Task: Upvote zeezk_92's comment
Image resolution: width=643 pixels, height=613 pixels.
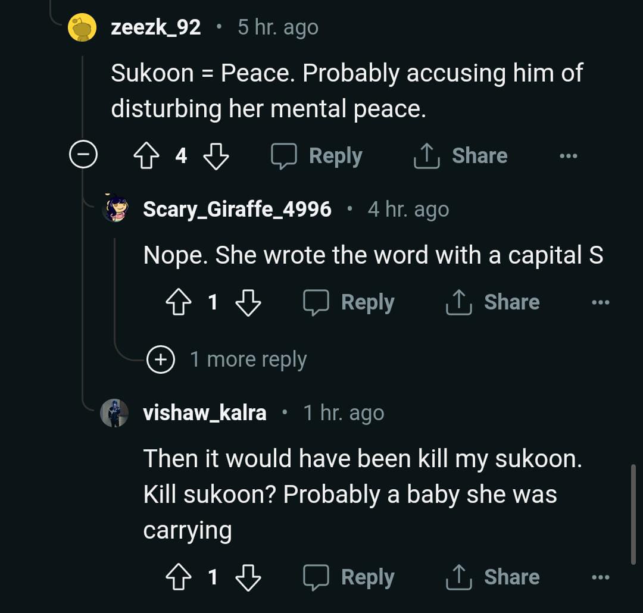Action: pyautogui.click(x=145, y=157)
